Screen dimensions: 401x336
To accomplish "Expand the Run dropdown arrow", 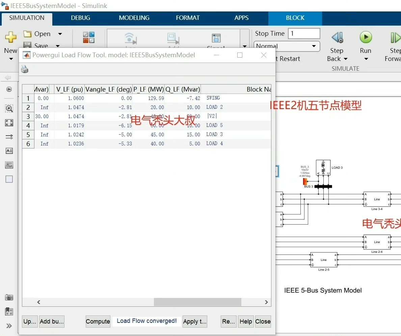I will click(366, 59).
